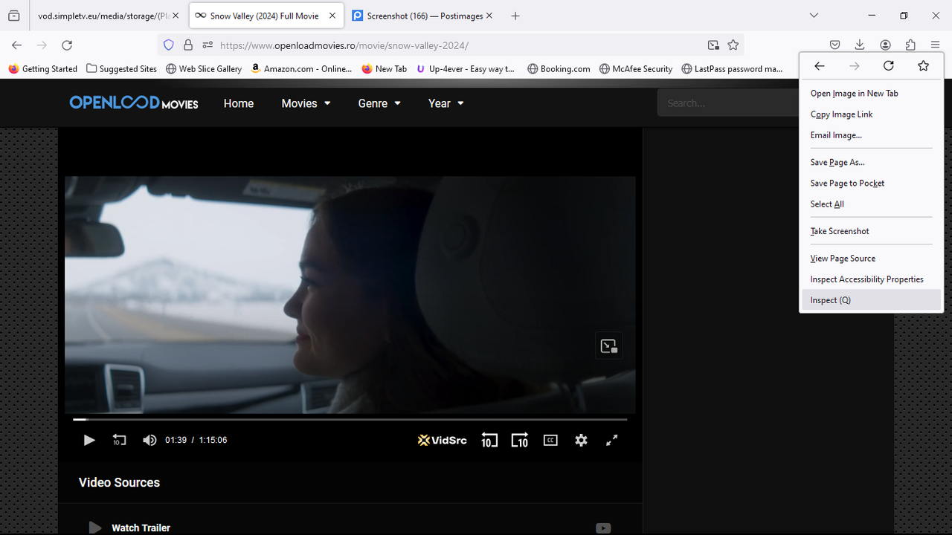Seek along the video progress bar

pyautogui.click(x=350, y=419)
